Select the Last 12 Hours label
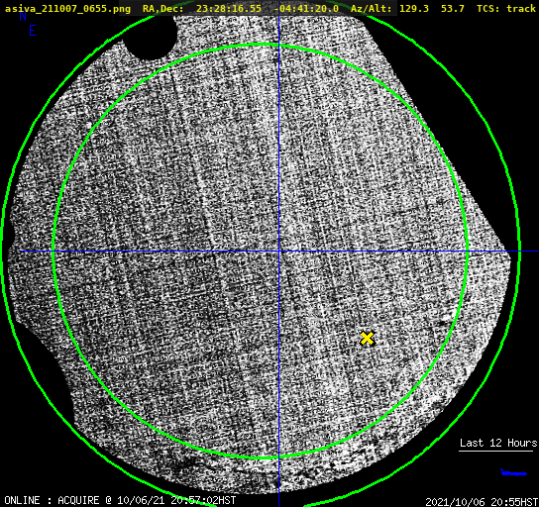 pos(498,443)
